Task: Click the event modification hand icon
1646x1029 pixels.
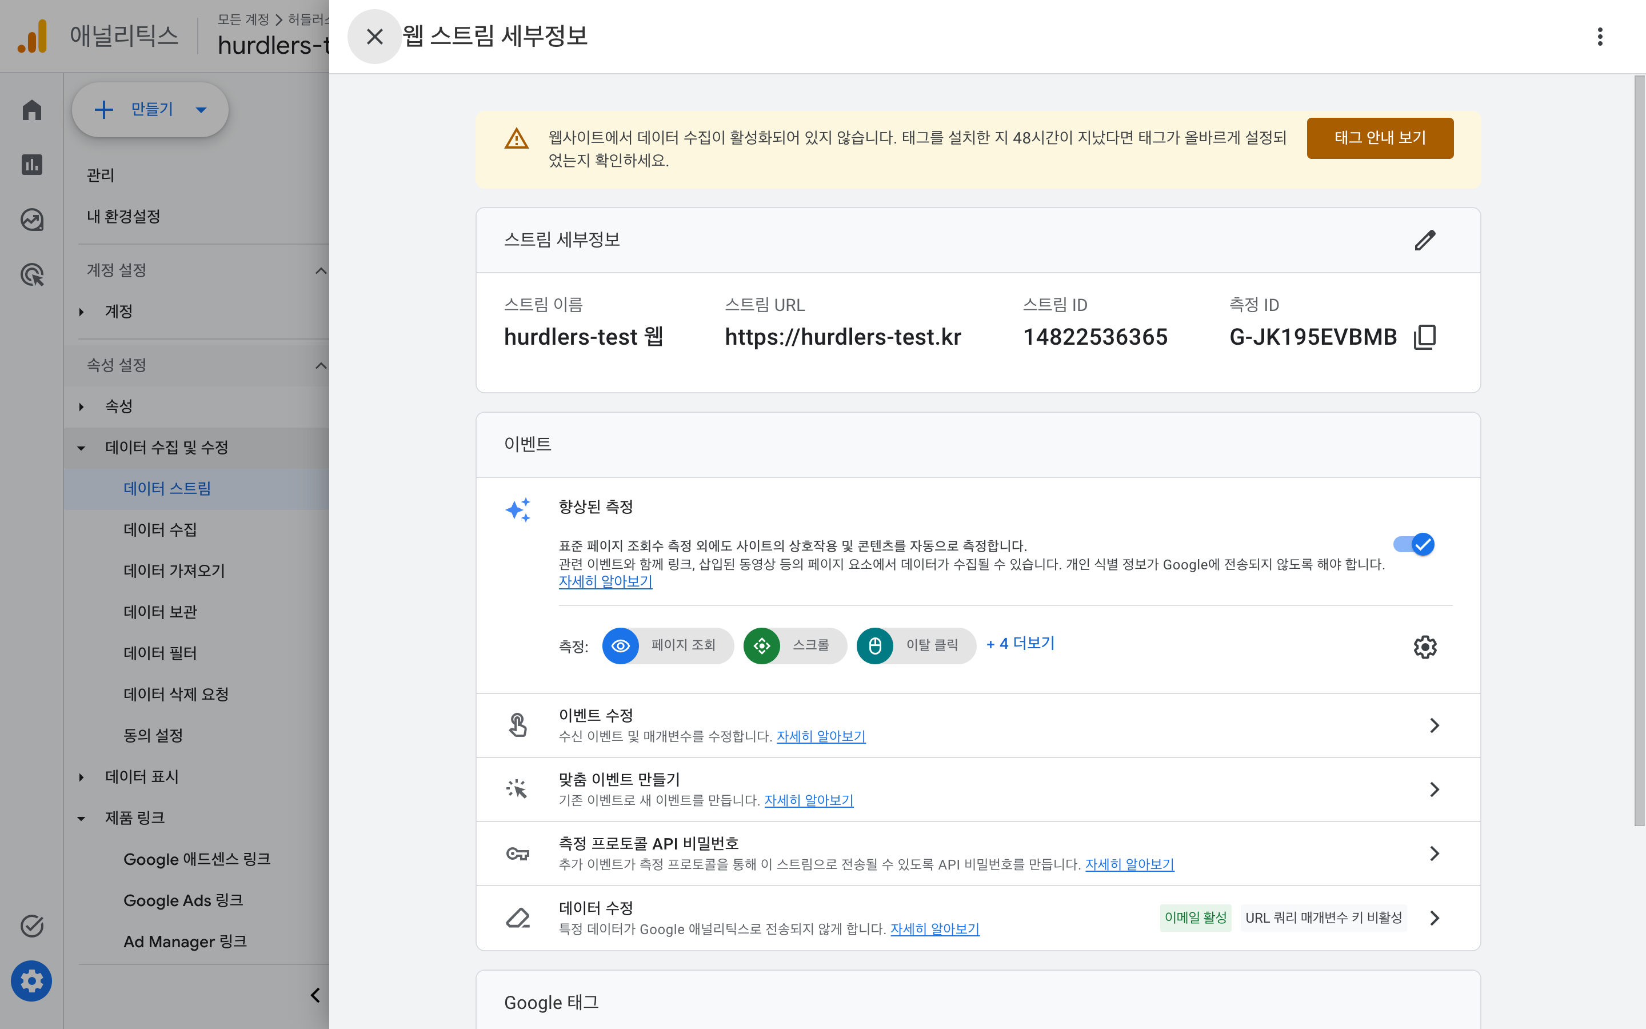Action: [x=518, y=725]
